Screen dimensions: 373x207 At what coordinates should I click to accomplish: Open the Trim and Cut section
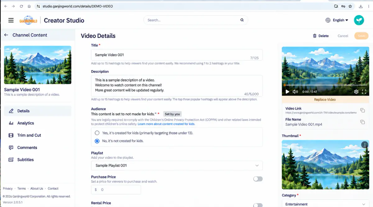pyautogui.click(x=38, y=135)
